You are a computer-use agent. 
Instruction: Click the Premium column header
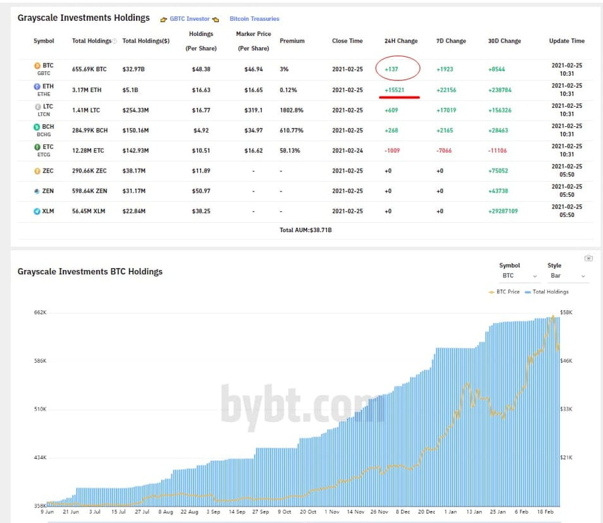pos(292,41)
